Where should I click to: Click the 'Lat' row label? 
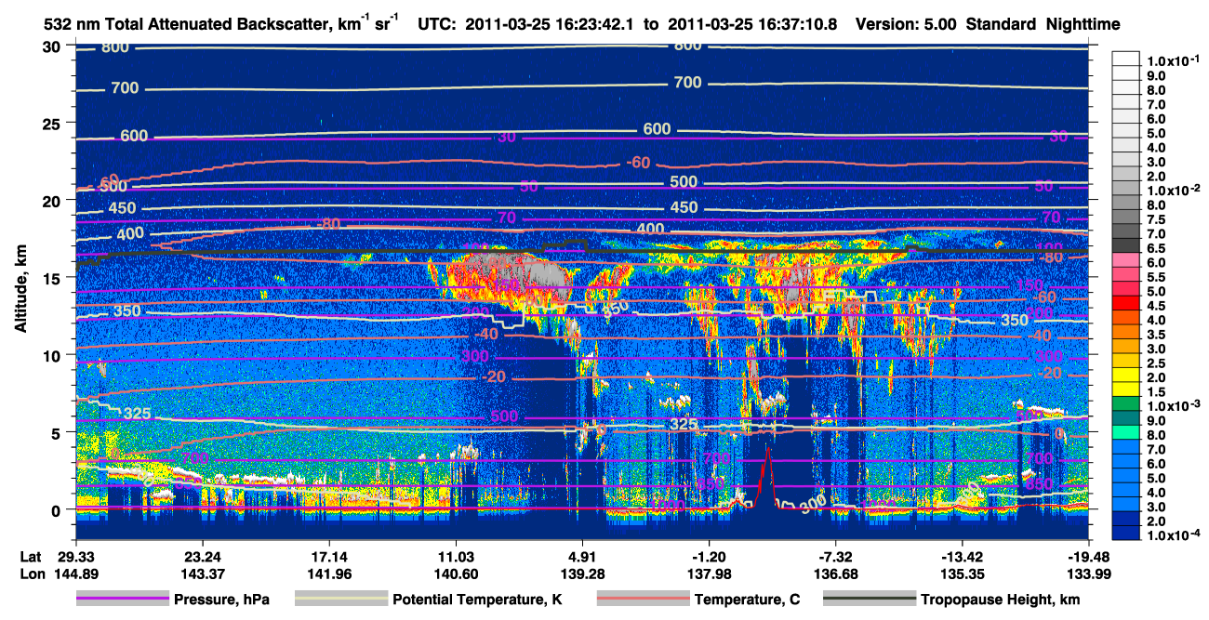point(31,557)
